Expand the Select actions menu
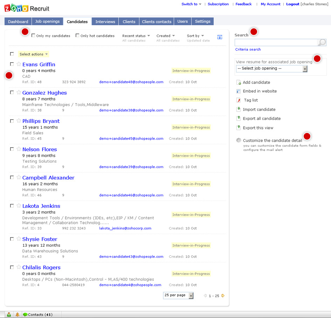Viewport: 331px width, 318px height. [34, 54]
